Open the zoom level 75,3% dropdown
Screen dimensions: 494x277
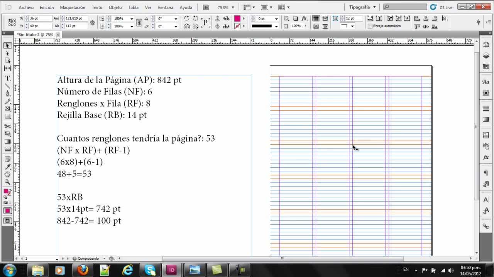pos(233,7)
